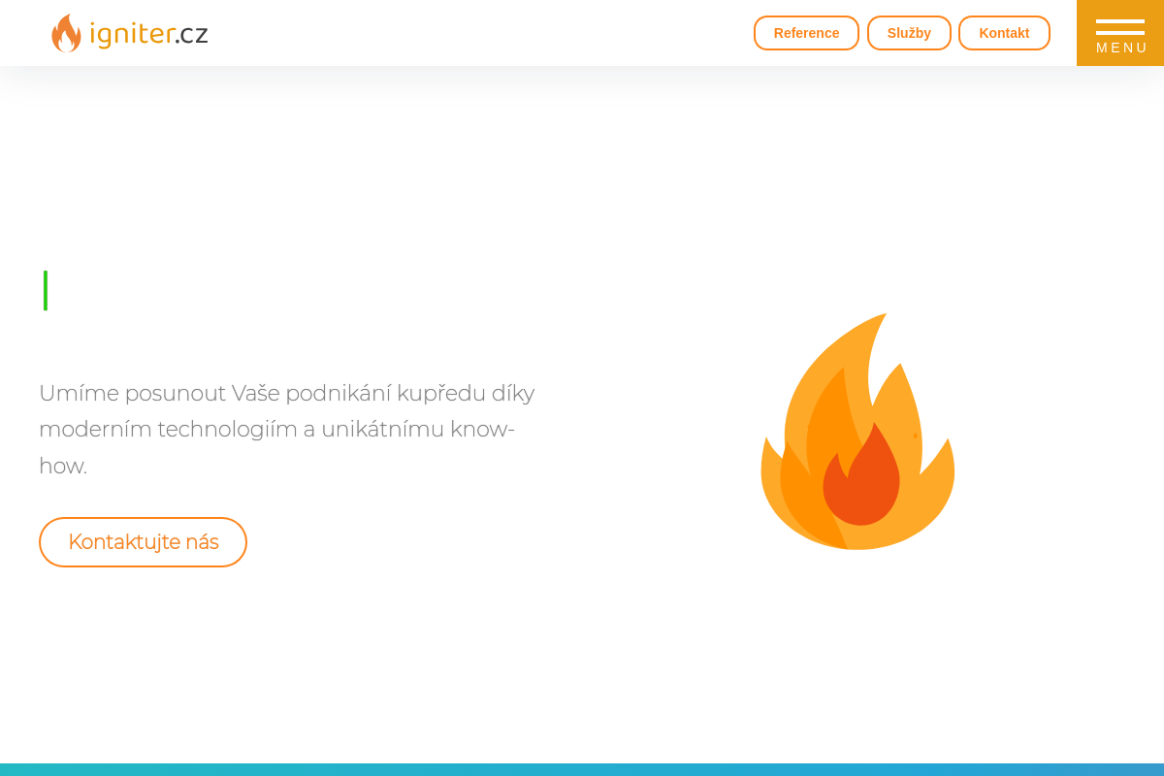Click the word "how." in the paragraph
The image size is (1164, 776).
coord(63,466)
